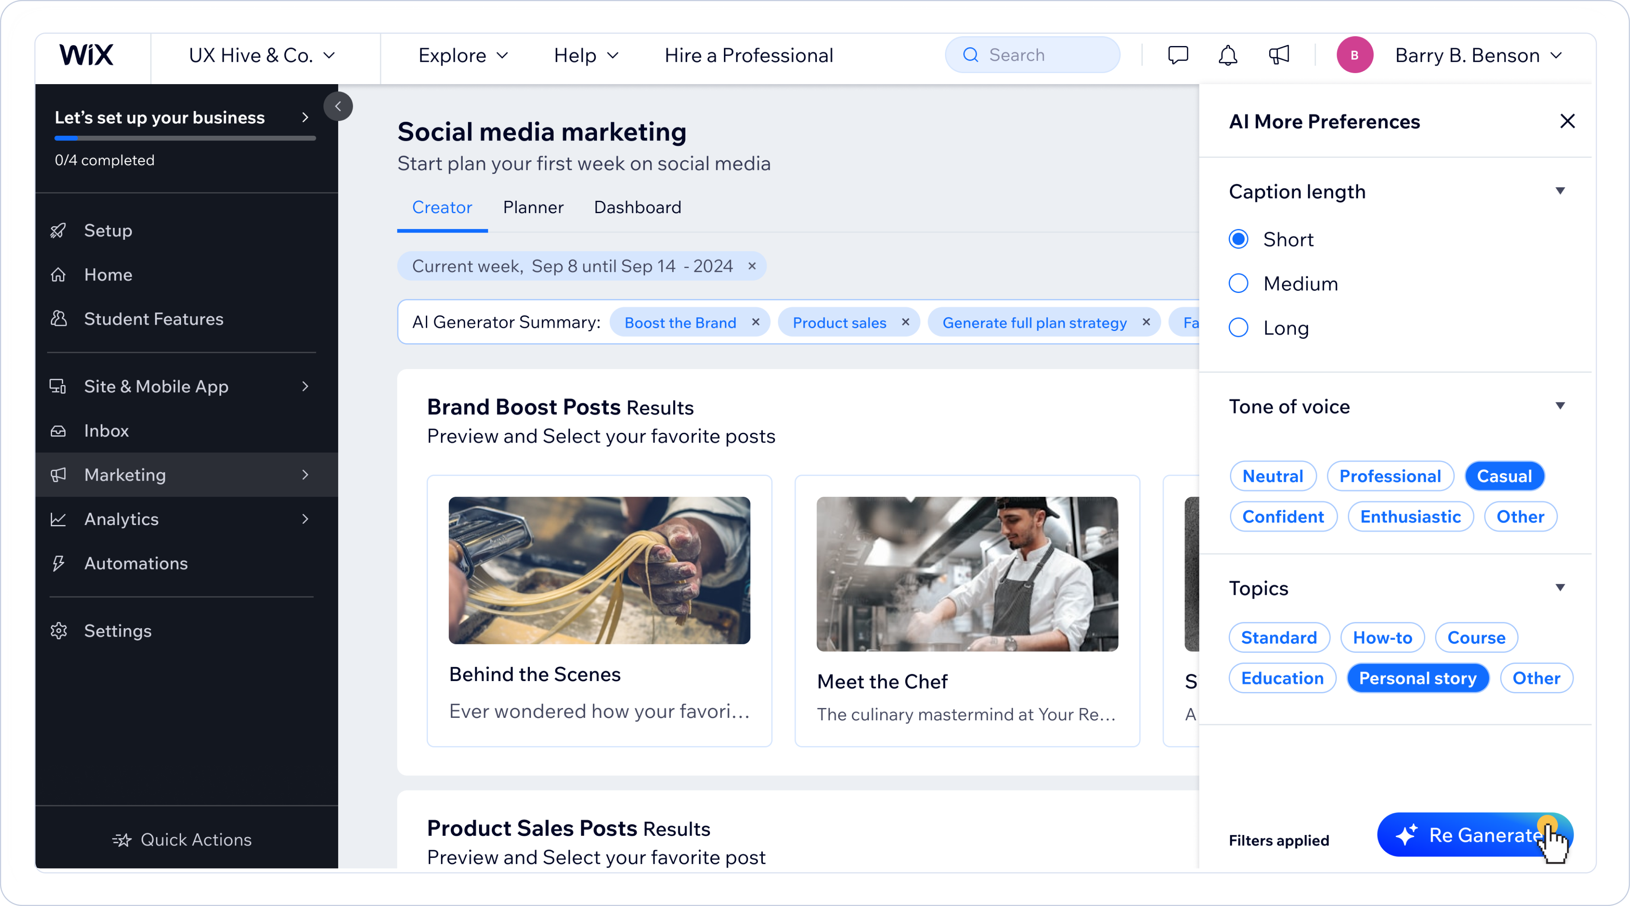Remove the Boost the Brand tag
The width and height of the screenshot is (1630, 906).
click(756, 322)
